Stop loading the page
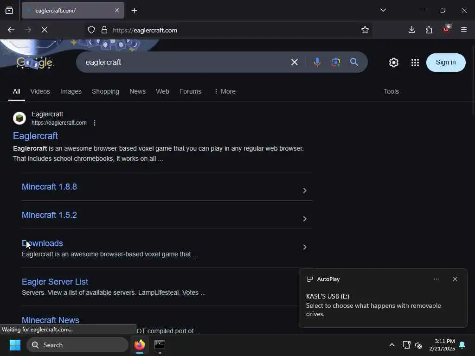 click(x=45, y=30)
